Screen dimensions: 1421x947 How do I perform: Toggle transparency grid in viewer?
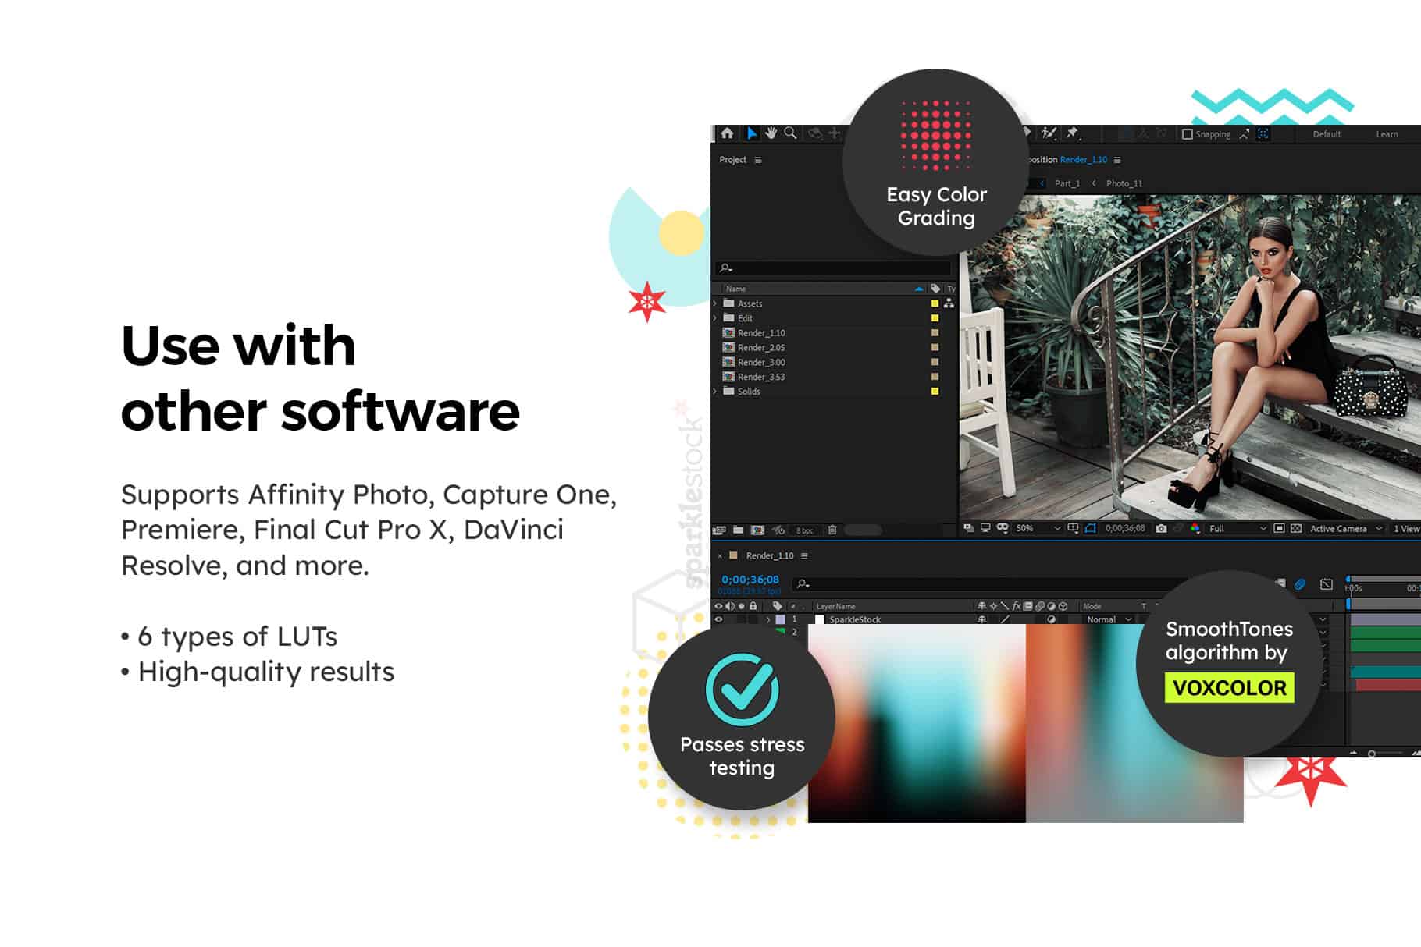pos(1296,528)
